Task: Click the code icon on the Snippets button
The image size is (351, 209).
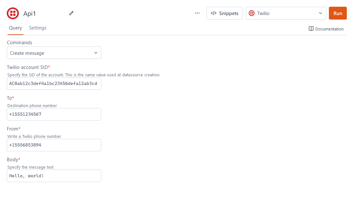Action: pos(214,13)
